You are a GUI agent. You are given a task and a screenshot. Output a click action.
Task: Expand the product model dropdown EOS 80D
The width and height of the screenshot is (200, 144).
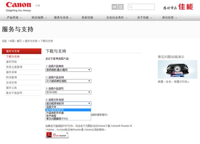(68, 92)
